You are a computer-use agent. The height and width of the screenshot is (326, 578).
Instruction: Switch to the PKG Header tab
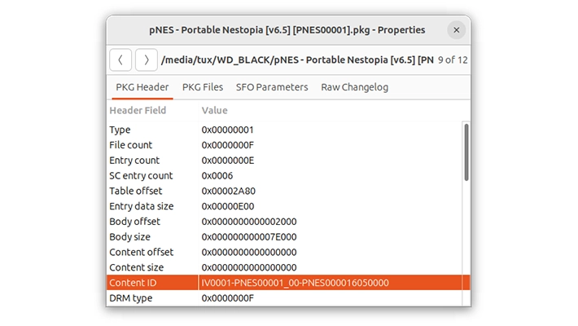pyautogui.click(x=142, y=87)
